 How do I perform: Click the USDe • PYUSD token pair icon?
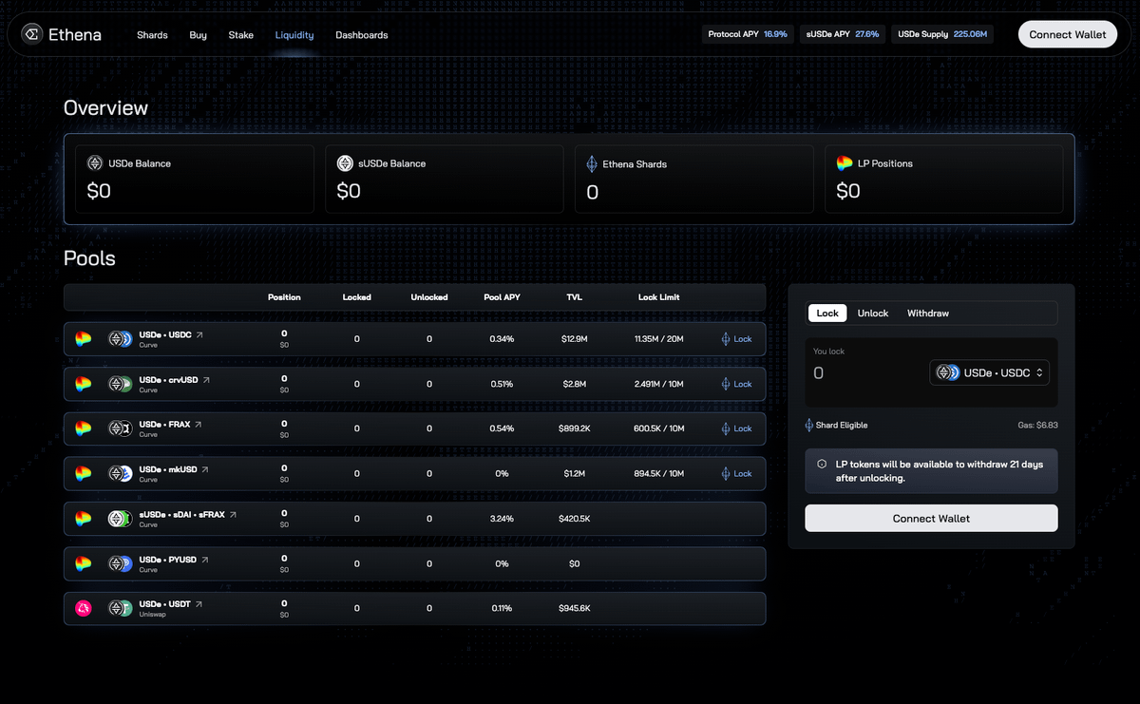[x=121, y=563]
